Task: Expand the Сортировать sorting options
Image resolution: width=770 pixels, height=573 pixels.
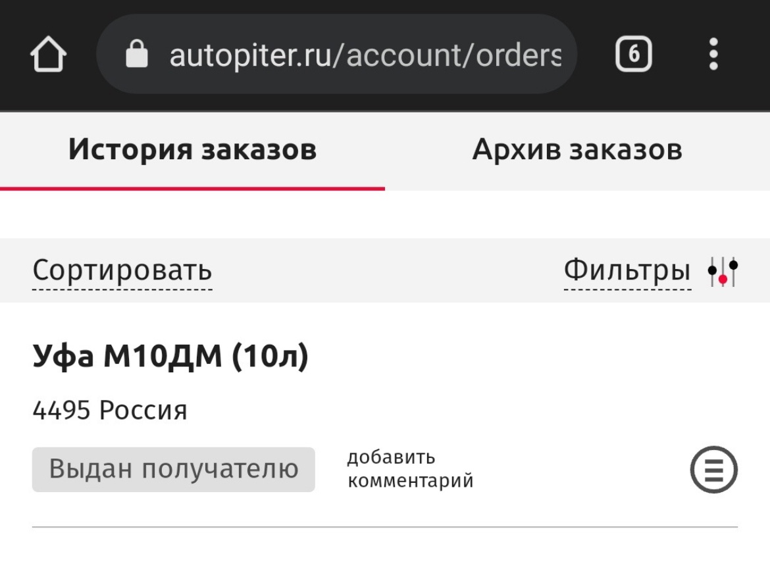Action: 122,270
